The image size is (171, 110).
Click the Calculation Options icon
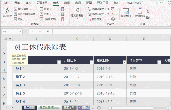point(140,11)
